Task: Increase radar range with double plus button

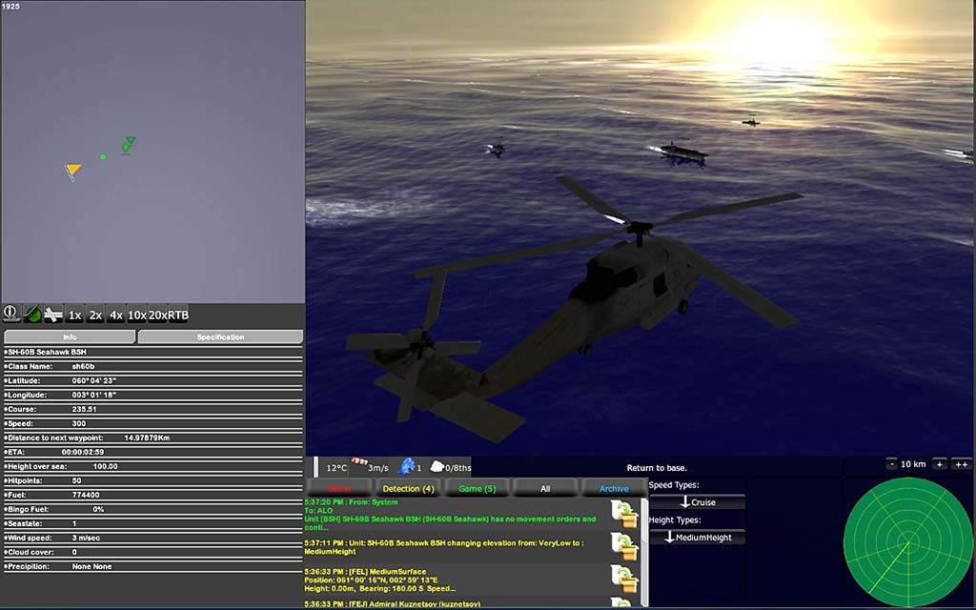Action: coord(962,464)
